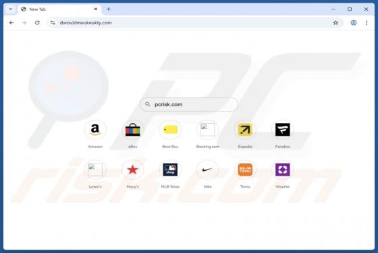The image size is (378, 253).
Task: Open the MLB Shop shortcut icon
Action: (x=170, y=170)
